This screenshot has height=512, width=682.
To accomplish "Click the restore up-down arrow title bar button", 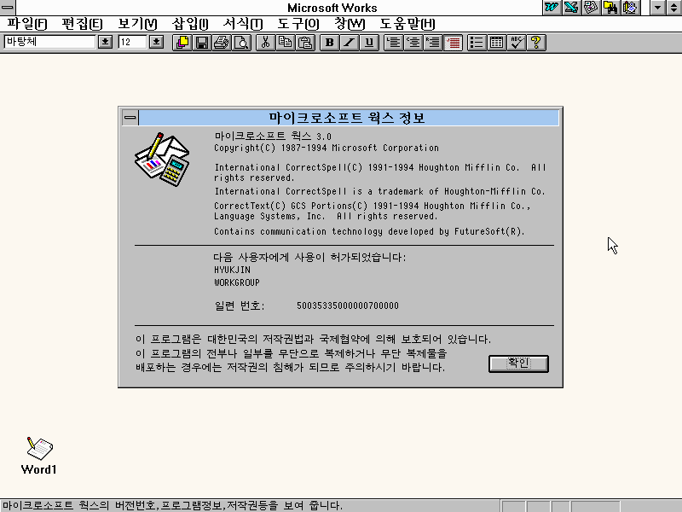I will click(673, 8).
